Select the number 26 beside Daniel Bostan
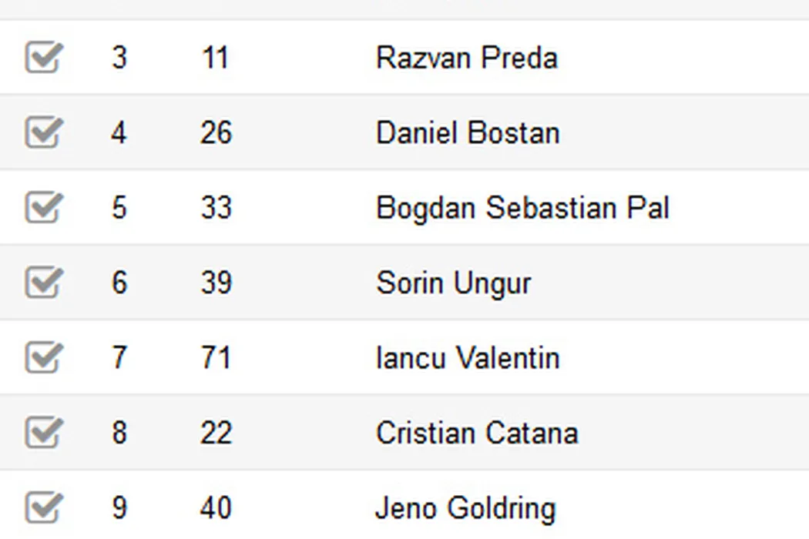 (x=215, y=133)
